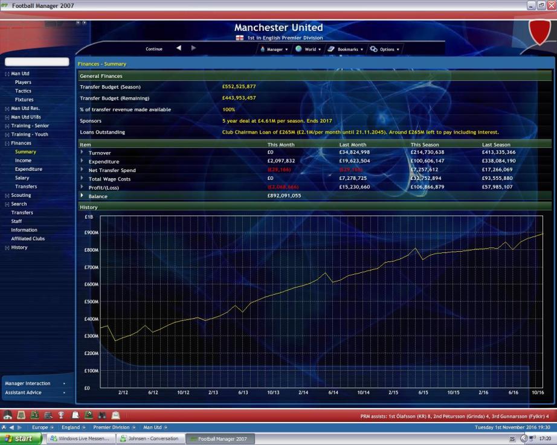
Task: Open the Affiliated Clubs page
Action: [x=28, y=239]
